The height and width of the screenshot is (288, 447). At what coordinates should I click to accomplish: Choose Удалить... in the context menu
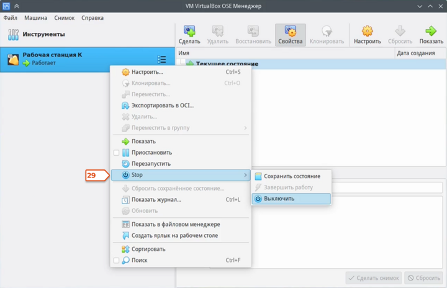coord(181,117)
